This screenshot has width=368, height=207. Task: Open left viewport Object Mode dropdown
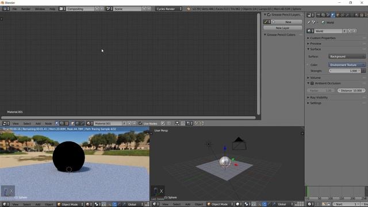70,204
